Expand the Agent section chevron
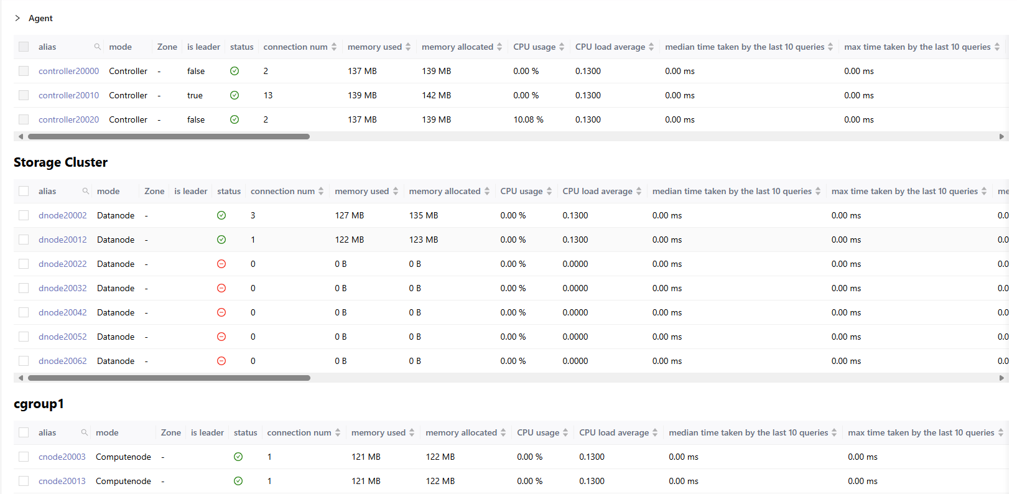The height and width of the screenshot is (494, 1017). coord(17,18)
